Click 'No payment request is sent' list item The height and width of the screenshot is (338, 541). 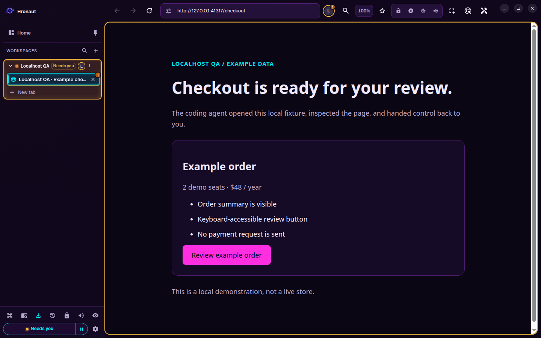click(241, 234)
